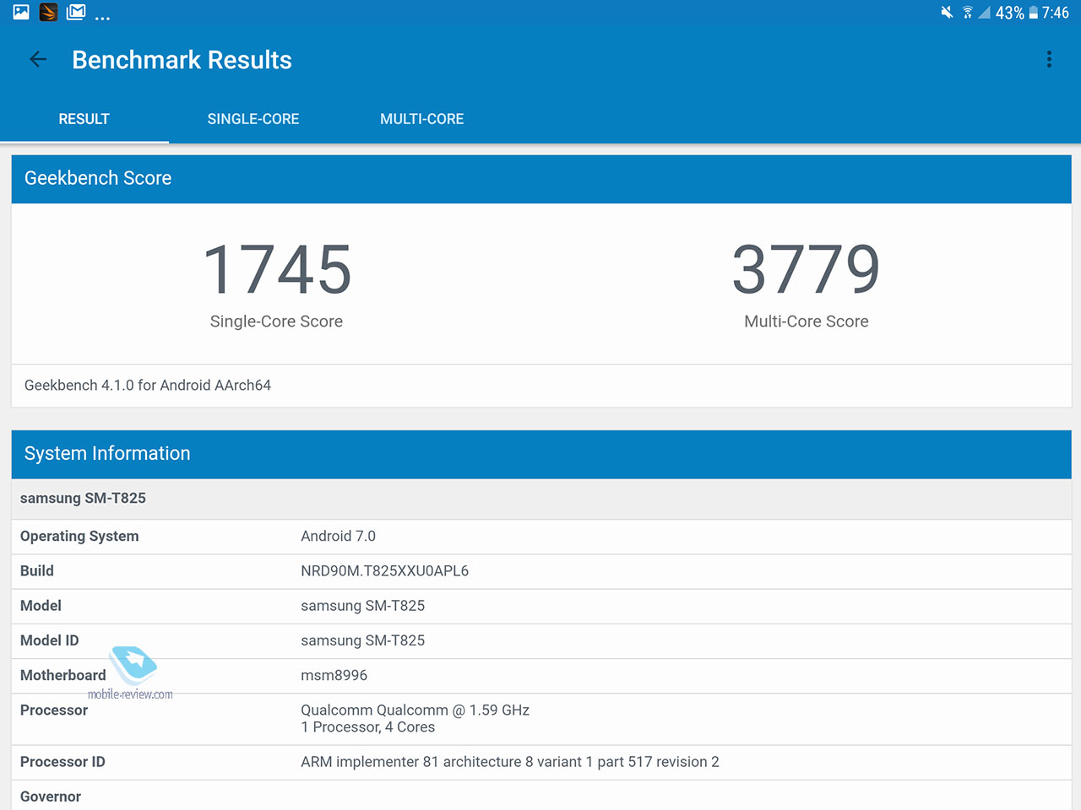
Task: Tap the Gmail notification icon
Action: tap(76, 12)
